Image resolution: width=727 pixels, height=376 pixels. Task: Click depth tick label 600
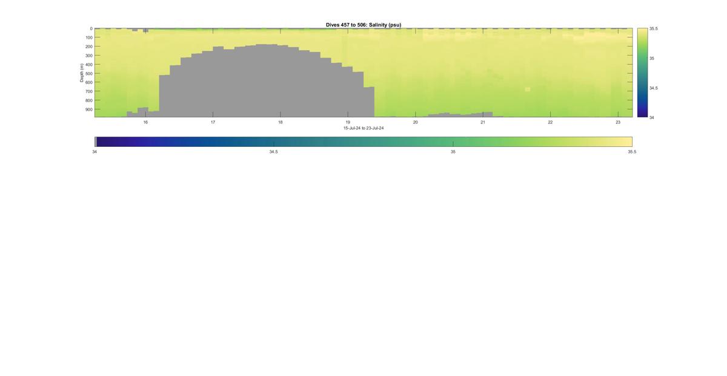point(88,83)
